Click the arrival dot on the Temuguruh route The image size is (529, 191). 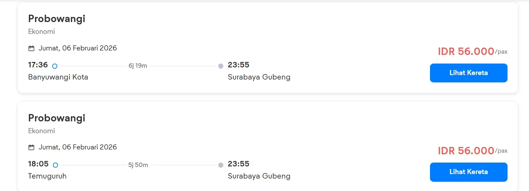(220, 165)
